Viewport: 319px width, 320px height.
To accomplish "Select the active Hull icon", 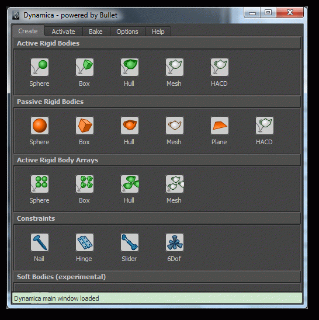I will (130, 67).
